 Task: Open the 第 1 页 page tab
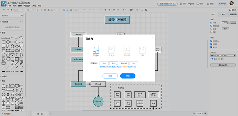(40, 114)
